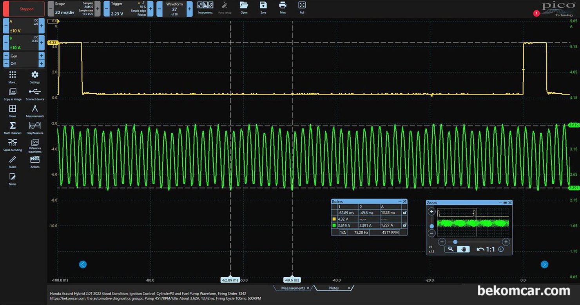
Task: Raise the Trigger threshold with plus
Action: 150,9
